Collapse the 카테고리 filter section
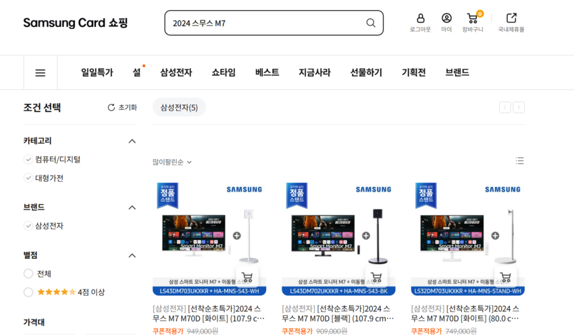The width and height of the screenshot is (574, 335). coord(132,141)
